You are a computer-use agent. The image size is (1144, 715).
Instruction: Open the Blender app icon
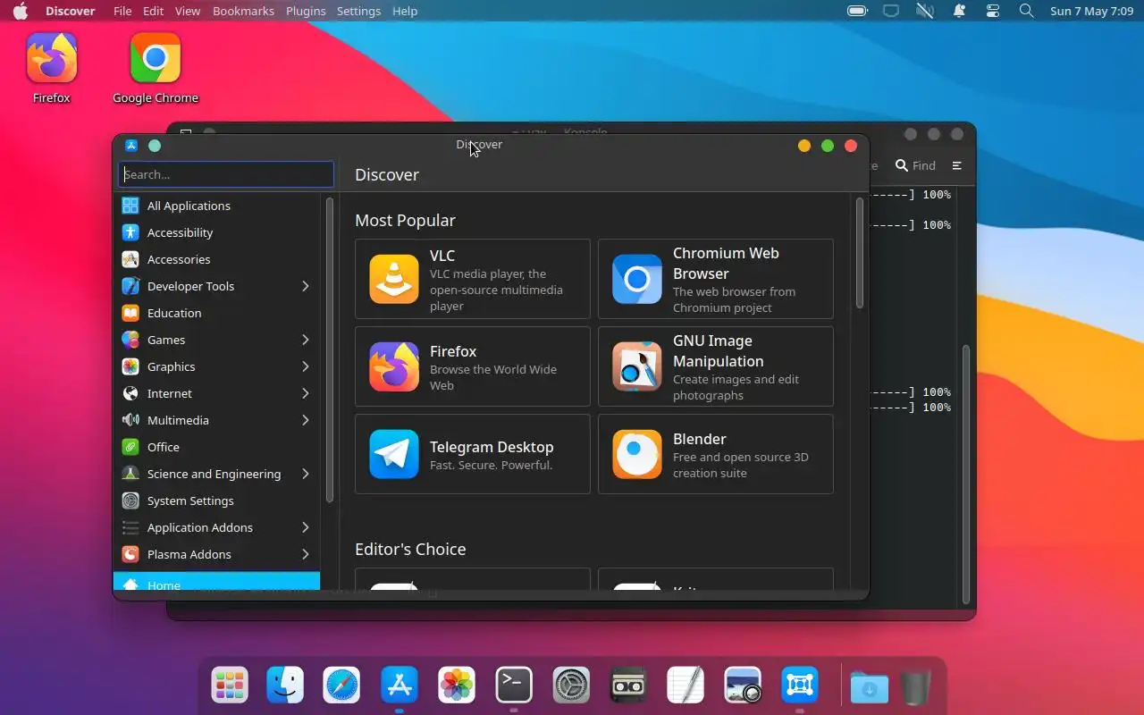tap(637, 454)
